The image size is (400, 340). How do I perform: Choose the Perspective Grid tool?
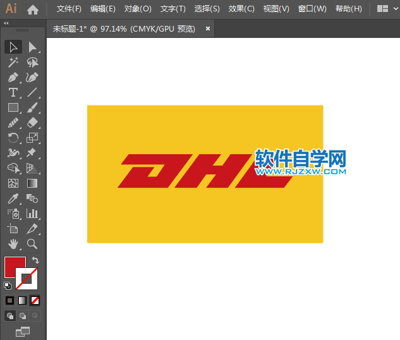(x=32, y=168)
